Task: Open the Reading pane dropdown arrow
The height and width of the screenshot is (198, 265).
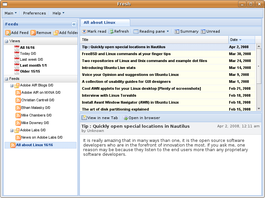Action: 168,31
